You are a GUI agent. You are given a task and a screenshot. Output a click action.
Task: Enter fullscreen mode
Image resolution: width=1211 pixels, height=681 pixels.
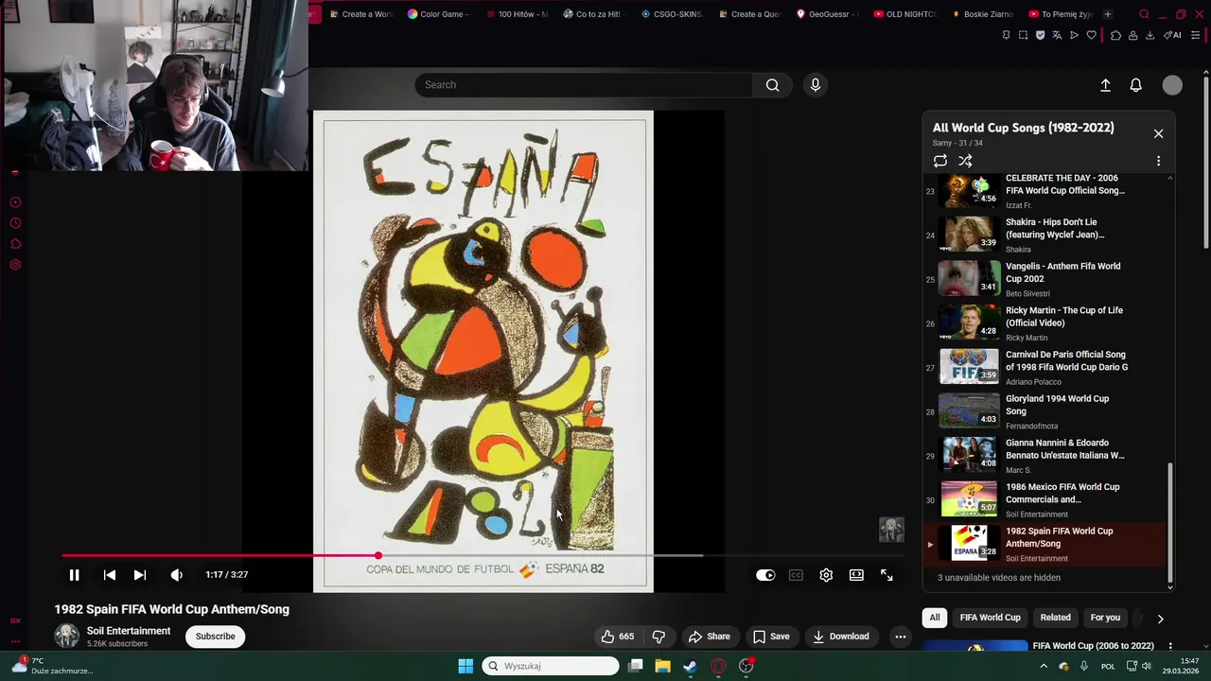click(x=886, y=575)
